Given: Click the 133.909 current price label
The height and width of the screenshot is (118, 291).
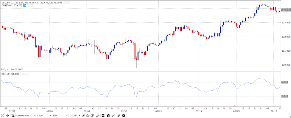Looking at the screenshot, I should pos(286,10).
